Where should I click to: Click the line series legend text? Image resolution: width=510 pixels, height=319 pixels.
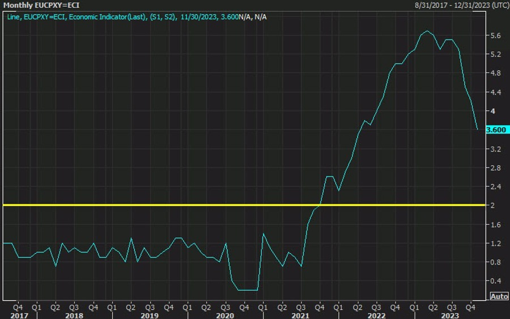point(122,17)
